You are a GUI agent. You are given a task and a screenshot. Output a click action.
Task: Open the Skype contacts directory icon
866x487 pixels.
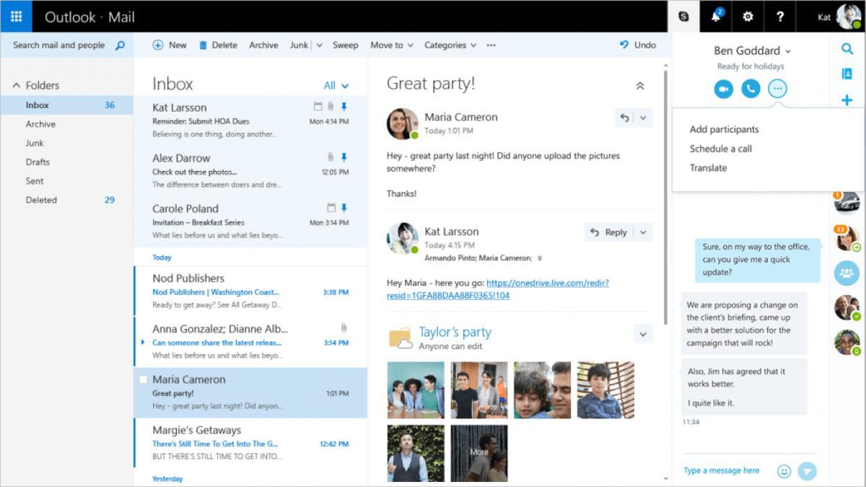[x=846, y=73]
